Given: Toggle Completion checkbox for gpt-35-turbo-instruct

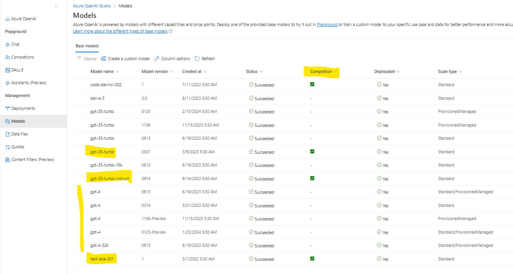Looking at the screenshot, I should (312, 178).
